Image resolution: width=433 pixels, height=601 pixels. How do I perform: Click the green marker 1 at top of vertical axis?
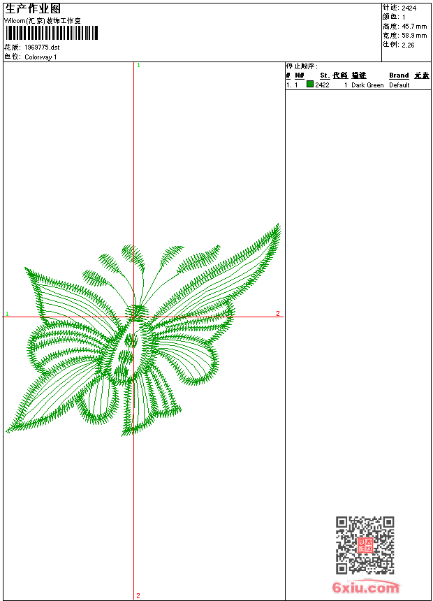click(138, 65)
